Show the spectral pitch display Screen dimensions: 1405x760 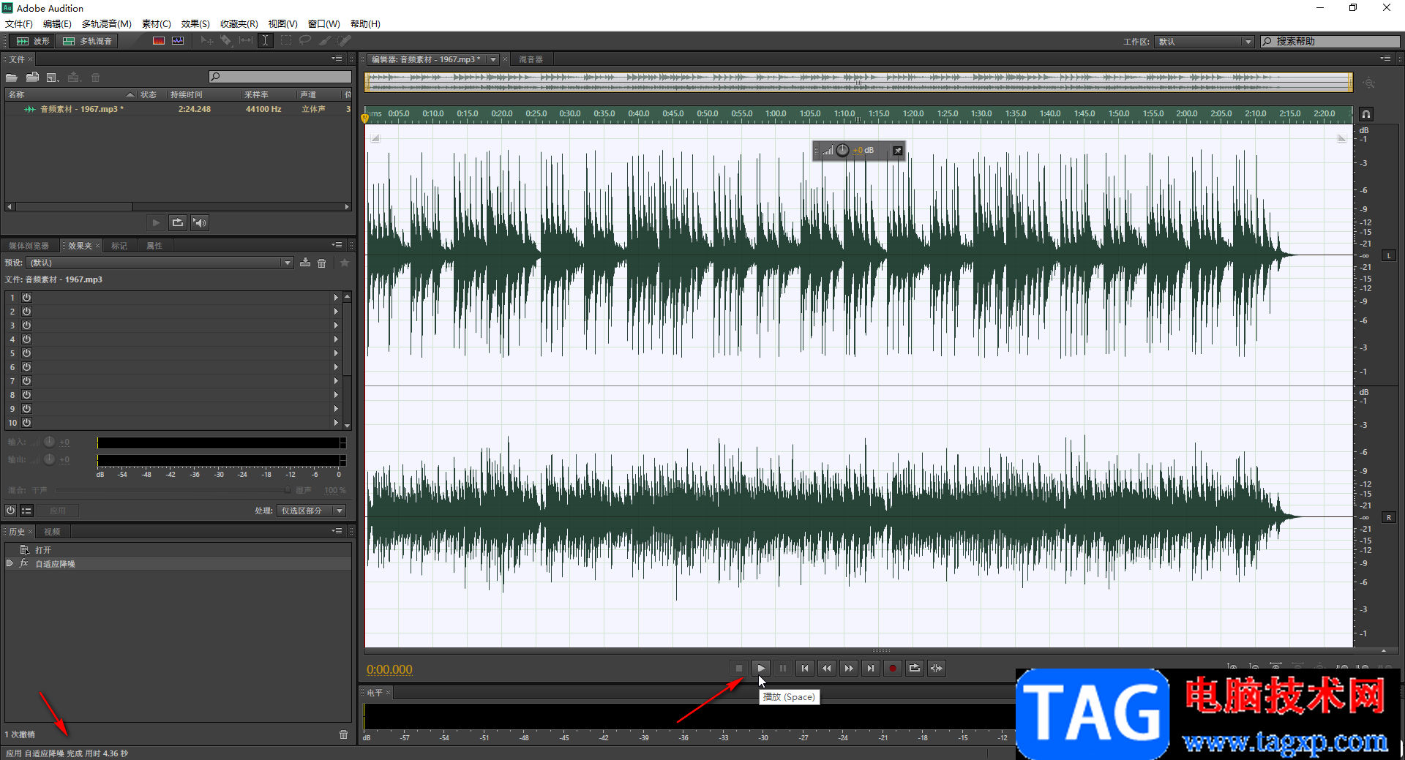coord(178,41)
